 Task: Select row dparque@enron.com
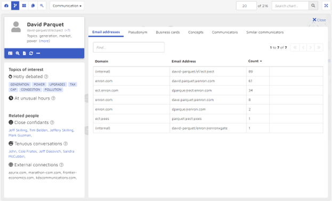click(208, 109)
